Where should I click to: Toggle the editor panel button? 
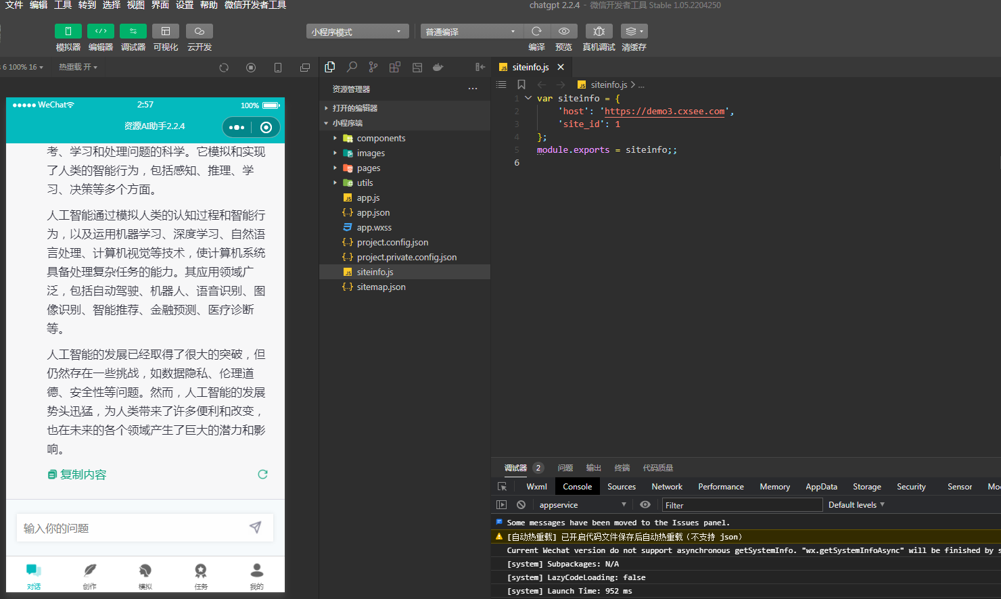100,31
